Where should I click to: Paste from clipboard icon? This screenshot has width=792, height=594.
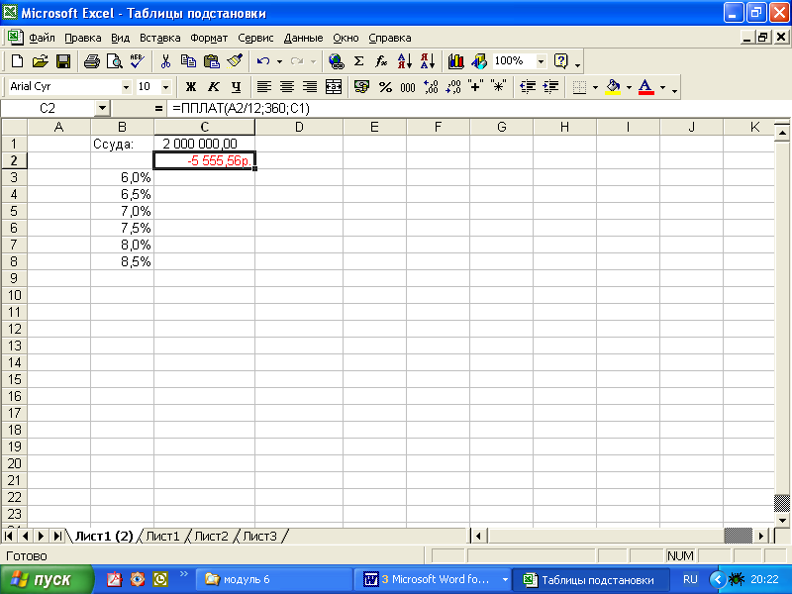[x=212, y=61]
